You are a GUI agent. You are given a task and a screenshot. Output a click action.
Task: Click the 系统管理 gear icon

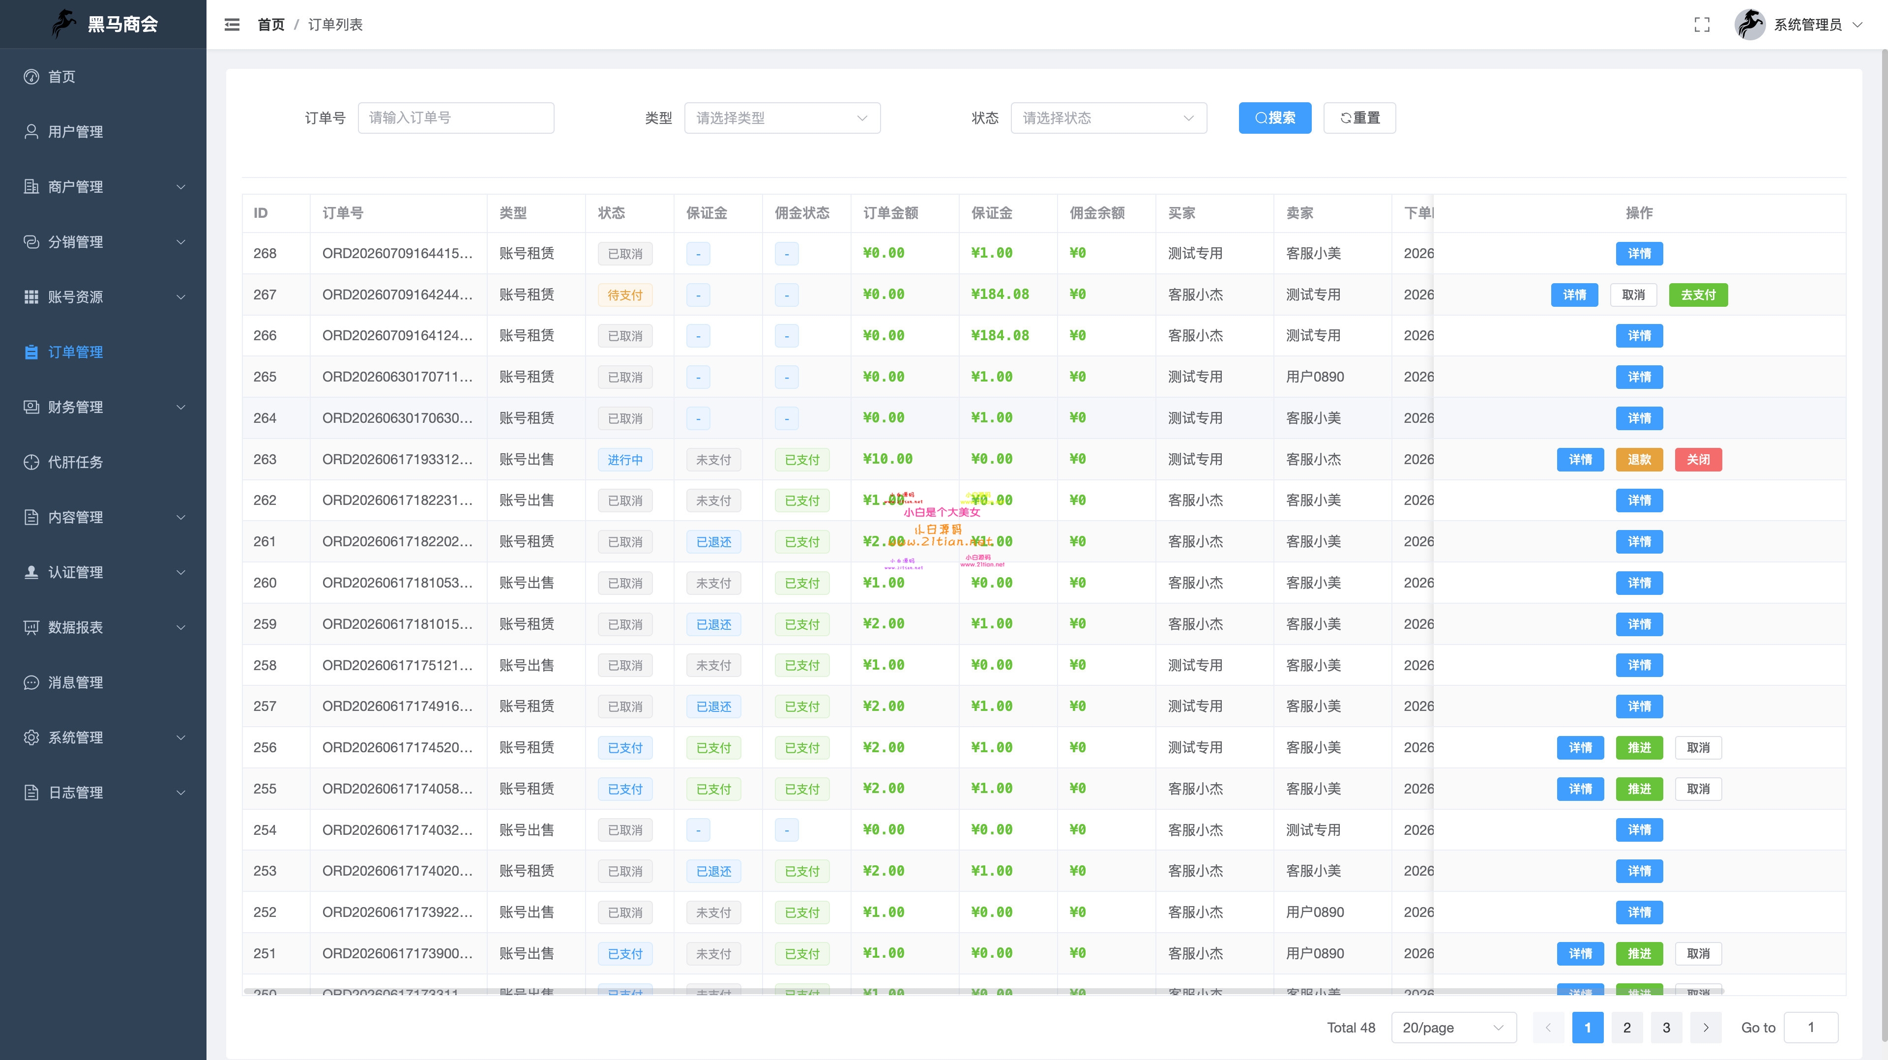(x=31, y=736)
